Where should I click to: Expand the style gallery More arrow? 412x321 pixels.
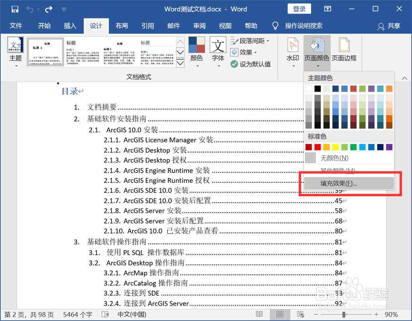click(180, 63)
